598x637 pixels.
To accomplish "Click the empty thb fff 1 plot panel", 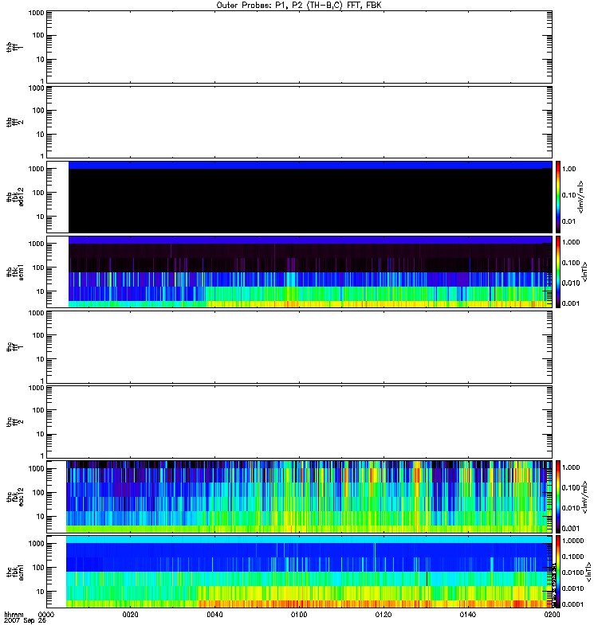I will 299,47.
